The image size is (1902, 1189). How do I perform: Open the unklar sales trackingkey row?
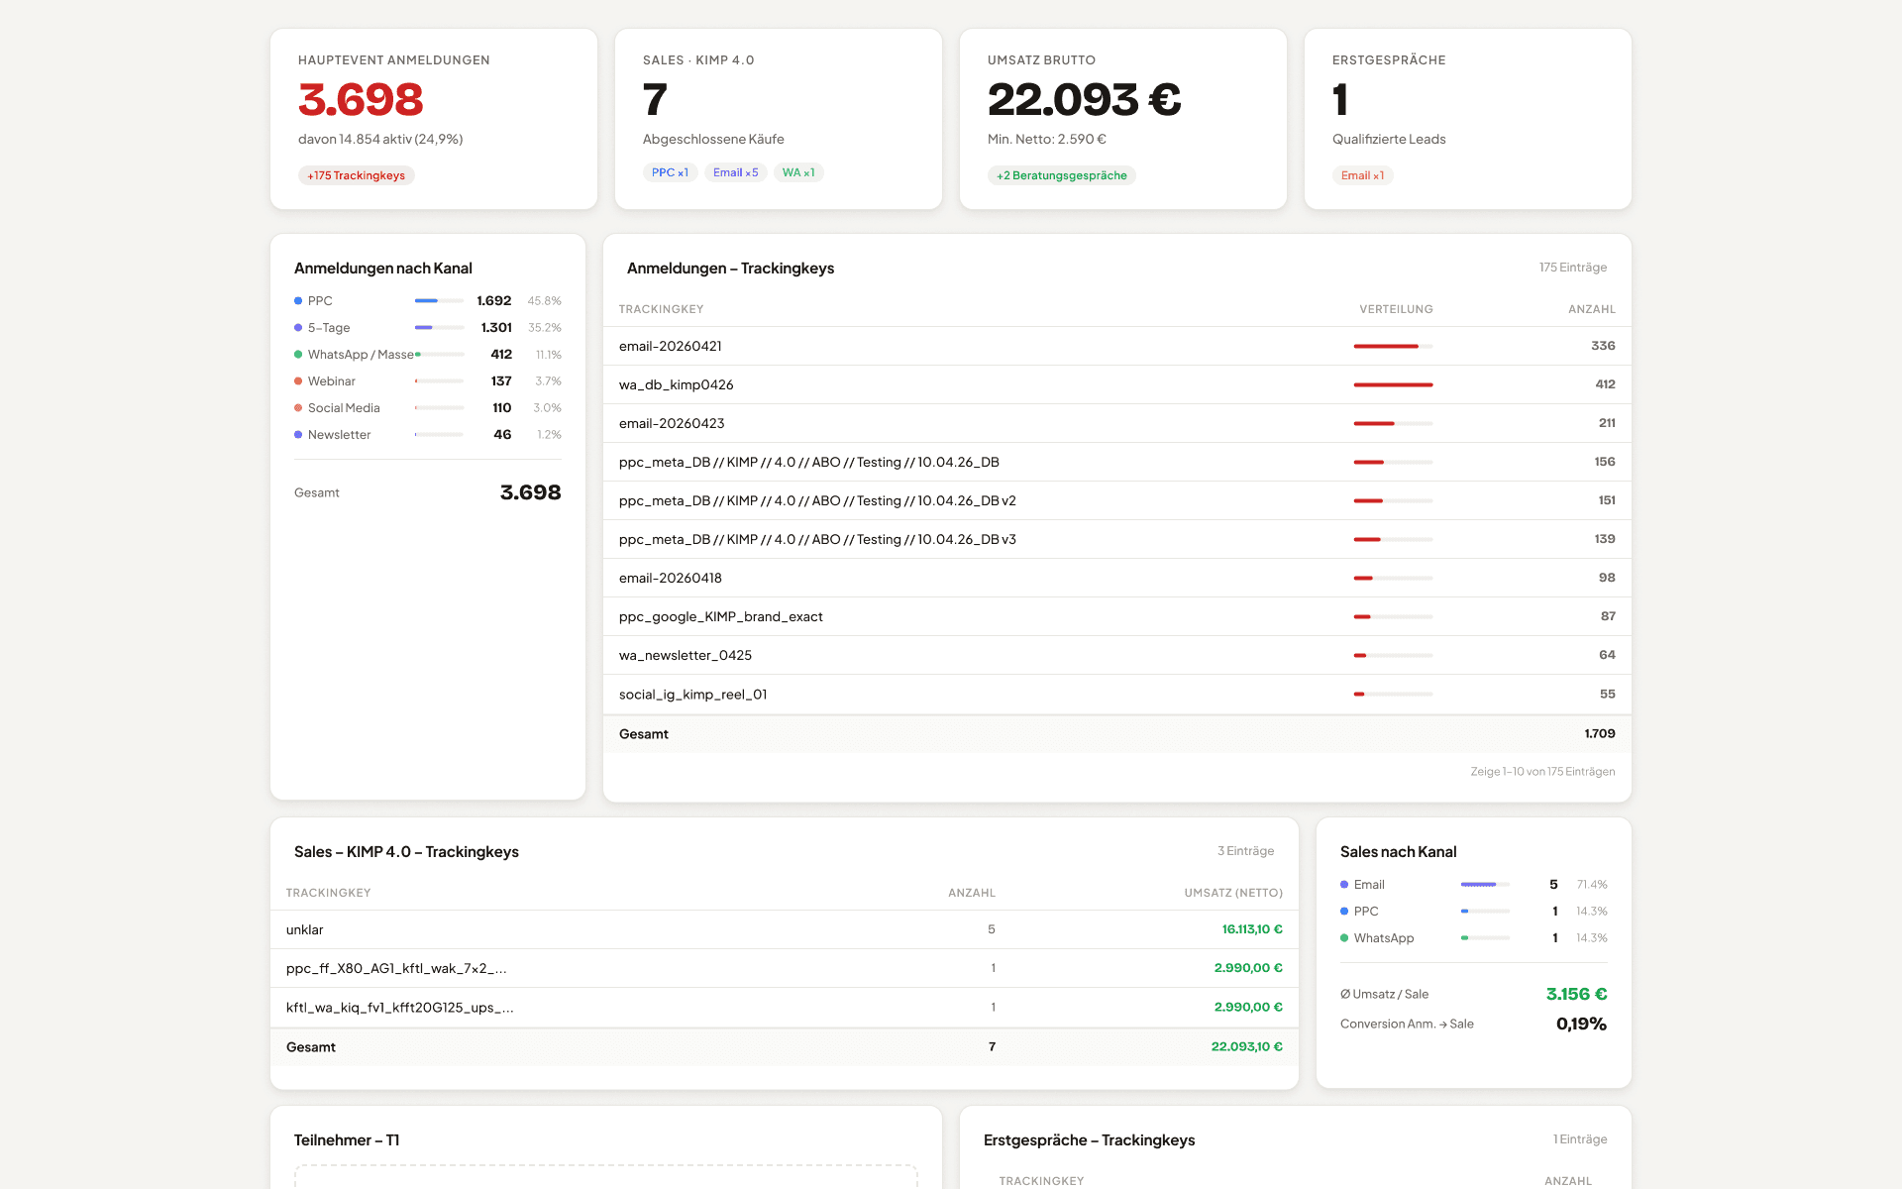[305, 929]
